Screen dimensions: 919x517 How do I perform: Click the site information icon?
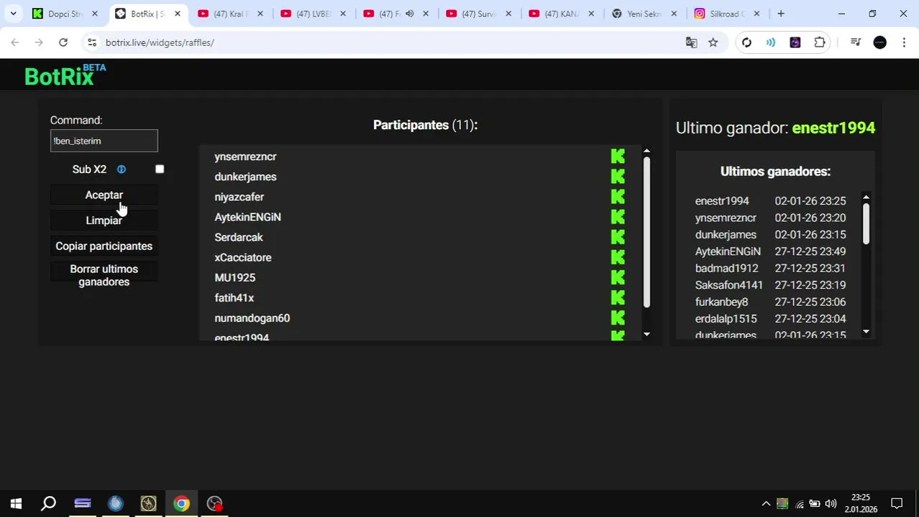(92, 43)
